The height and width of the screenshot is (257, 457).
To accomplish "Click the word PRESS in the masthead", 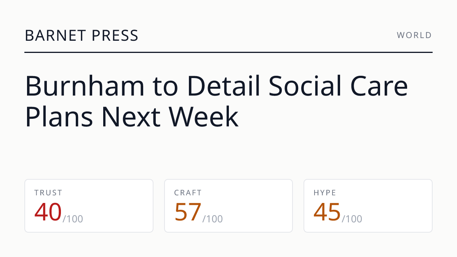I will 115,35.
